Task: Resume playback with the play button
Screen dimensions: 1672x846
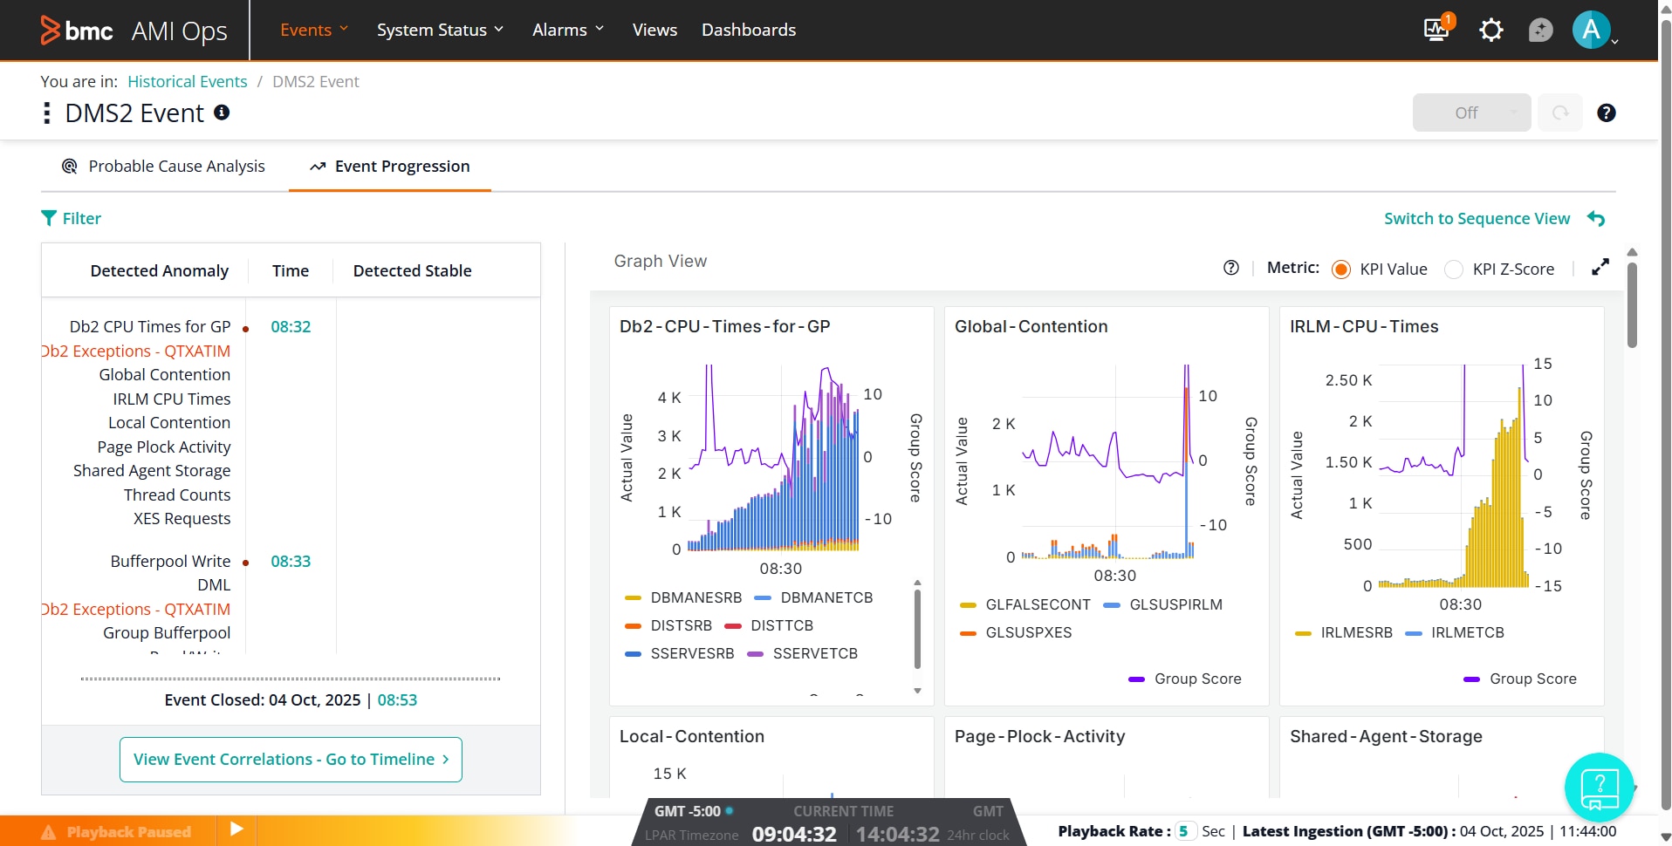Action: (x=235, y=829)
